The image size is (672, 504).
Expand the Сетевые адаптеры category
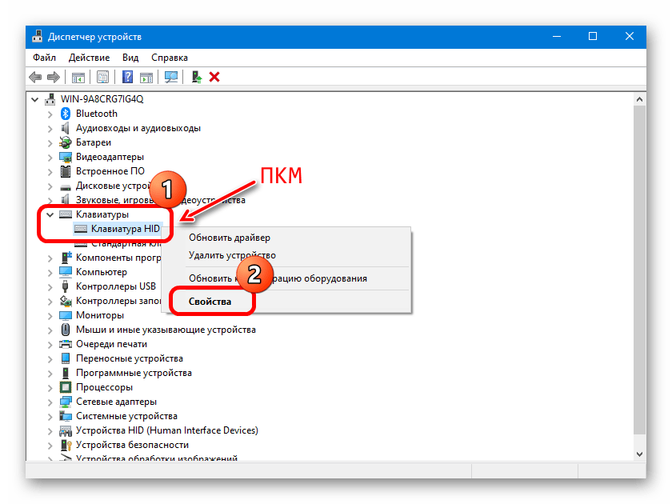pos(50,402)
